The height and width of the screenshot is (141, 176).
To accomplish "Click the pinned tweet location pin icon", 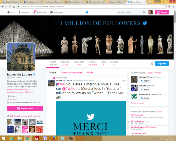I will (125, 81).
